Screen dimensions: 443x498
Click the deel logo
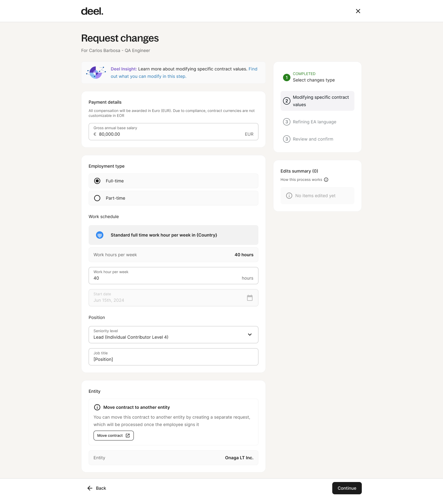92,11
